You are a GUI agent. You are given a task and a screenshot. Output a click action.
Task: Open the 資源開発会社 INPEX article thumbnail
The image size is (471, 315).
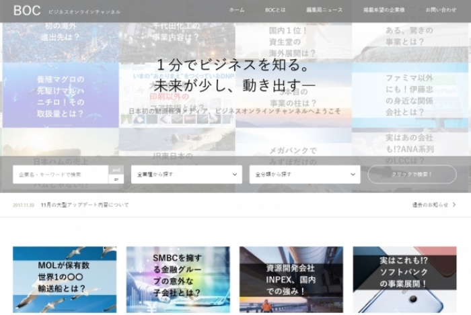(x=291, y=279)
